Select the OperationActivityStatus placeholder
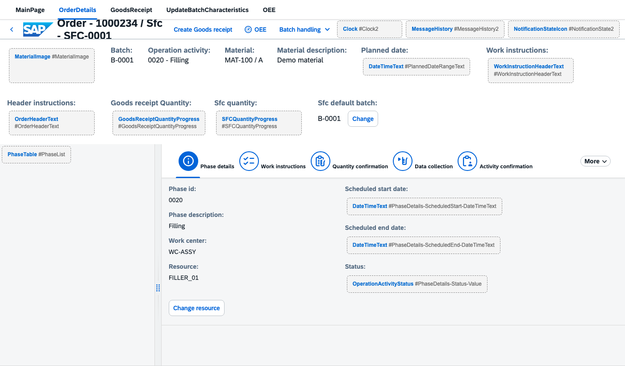 pos(417,284)
